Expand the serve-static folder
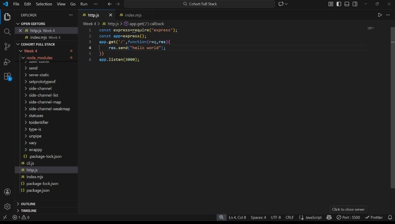The height and width of the screenshot is (224, 395). 46,75
